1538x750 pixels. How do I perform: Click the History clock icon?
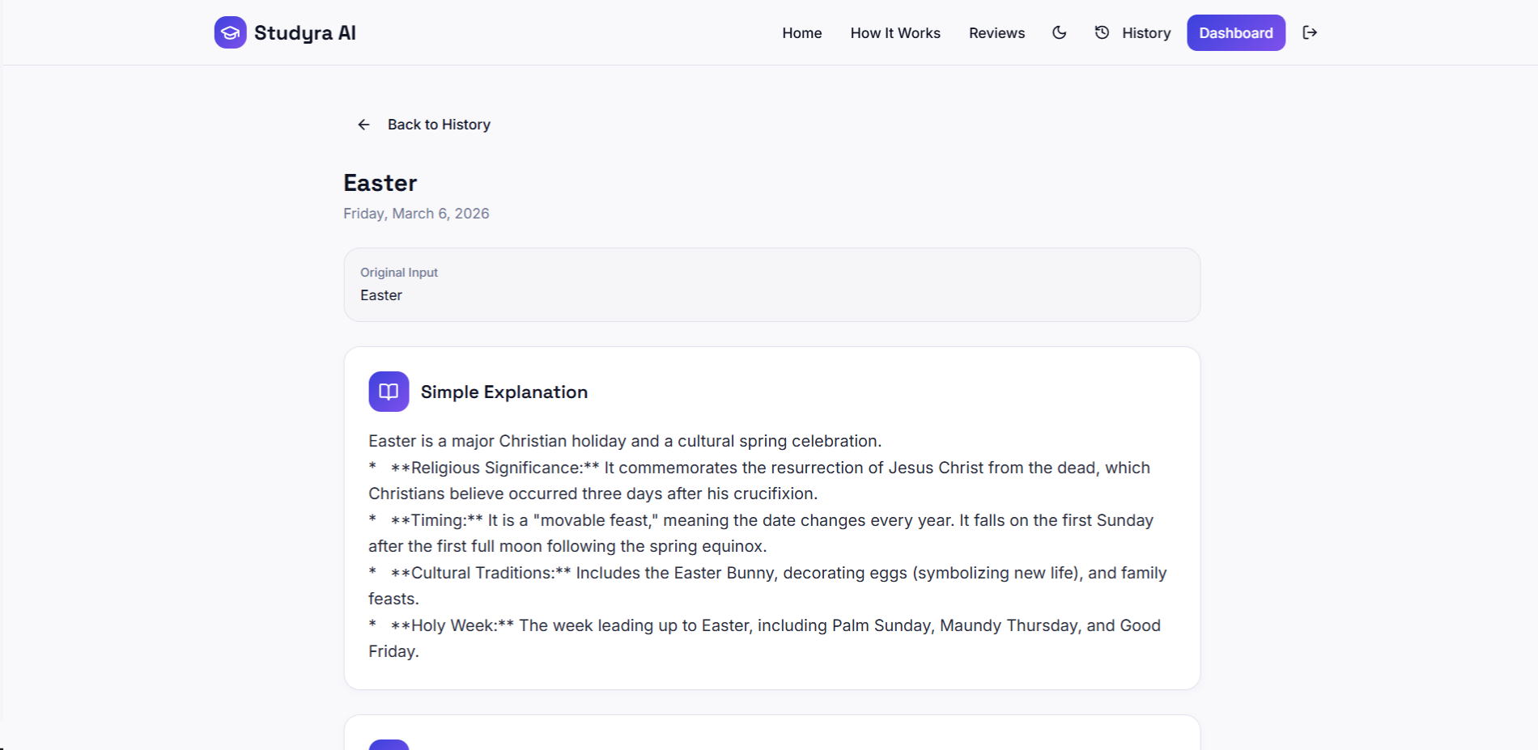tap(1102, 32)
